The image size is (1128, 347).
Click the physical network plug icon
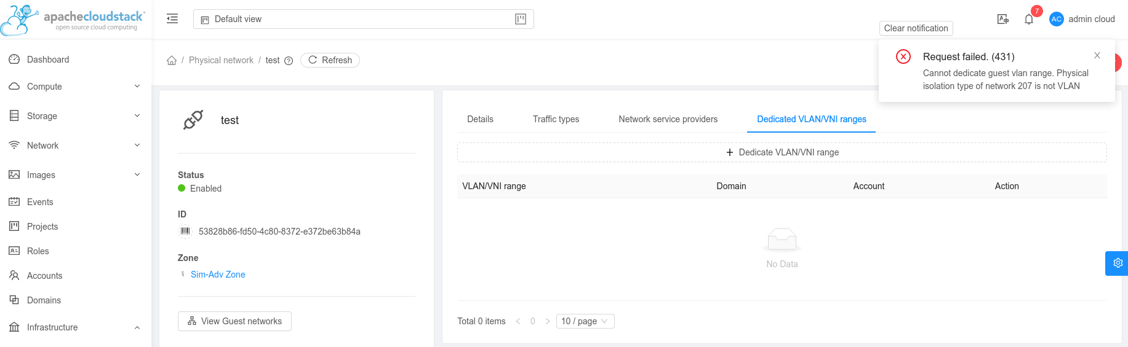(x=193, y=120)
